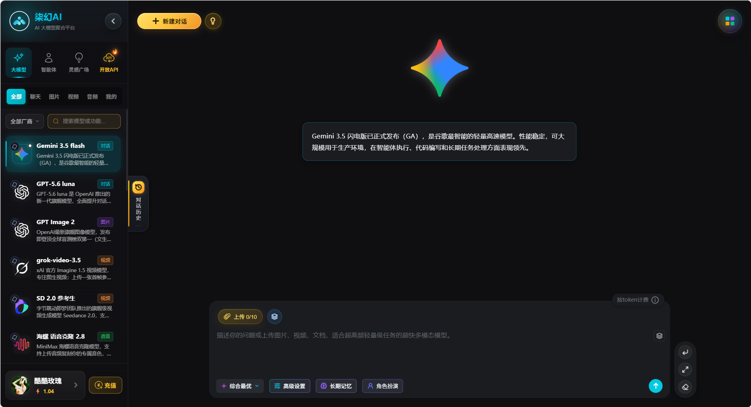751x407 pixels.
Task: Select the 我的 filter tab
Action: coord(111,97)
